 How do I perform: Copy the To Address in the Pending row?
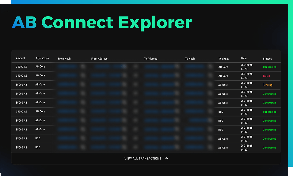(x=177, y=84)
